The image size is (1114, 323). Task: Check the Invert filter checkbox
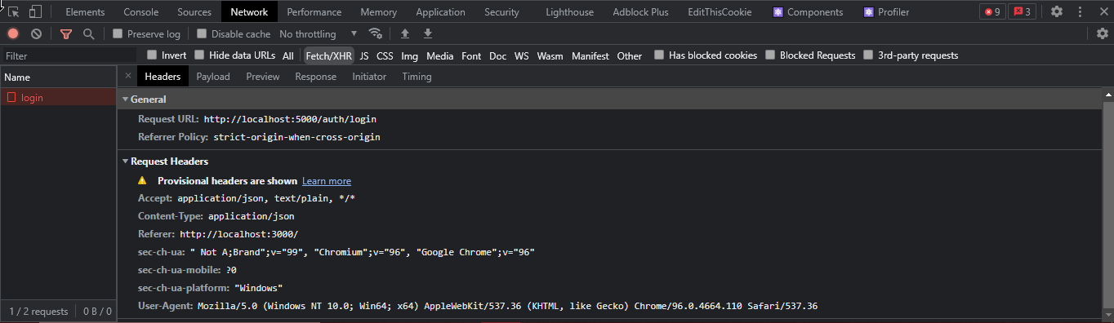pyautogui.click(x=152, y=55)
